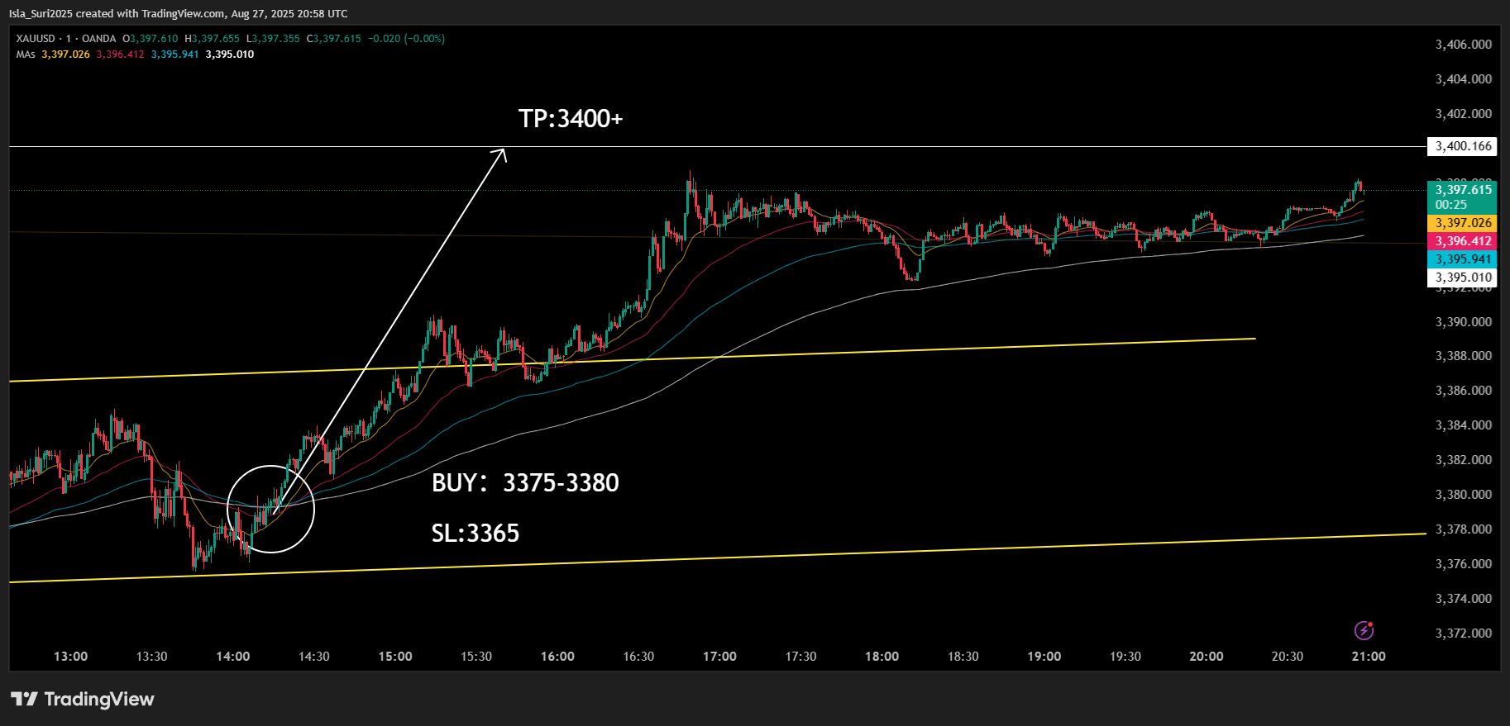Click the low value L3,397.355
This screenshot has height=726, width=1510.
(273, 39)
